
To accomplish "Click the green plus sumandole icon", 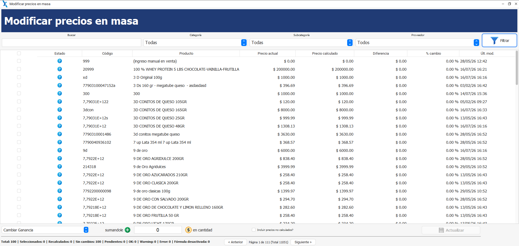I will point(128,230).
